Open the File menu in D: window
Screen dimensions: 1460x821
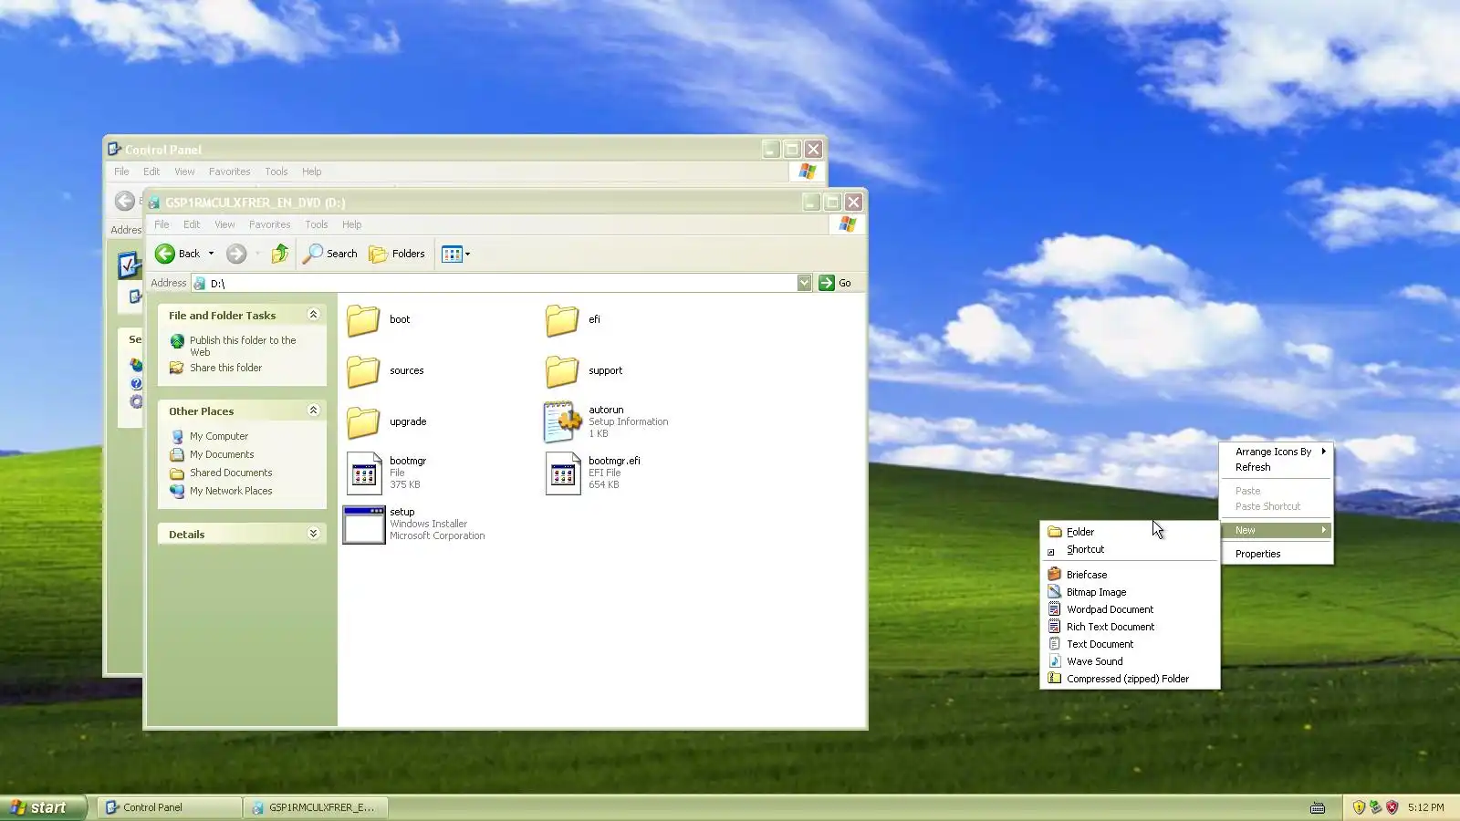pyautogui.click(x=162, y=224)
